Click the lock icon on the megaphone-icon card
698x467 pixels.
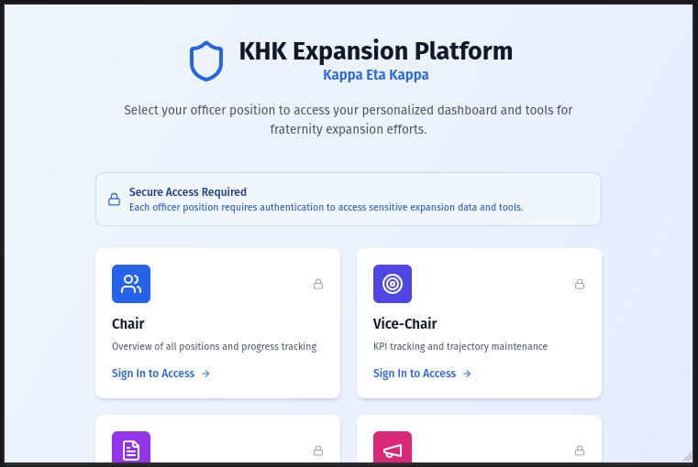(x=580, y=451)
